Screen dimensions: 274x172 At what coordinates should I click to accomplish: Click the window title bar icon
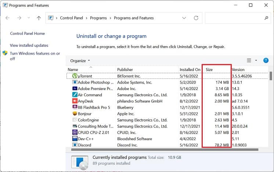coord(5,5)
